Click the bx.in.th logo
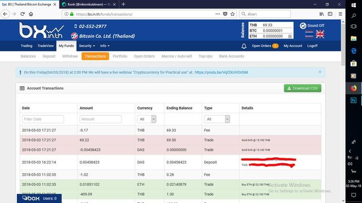 [x=41, y=30]
